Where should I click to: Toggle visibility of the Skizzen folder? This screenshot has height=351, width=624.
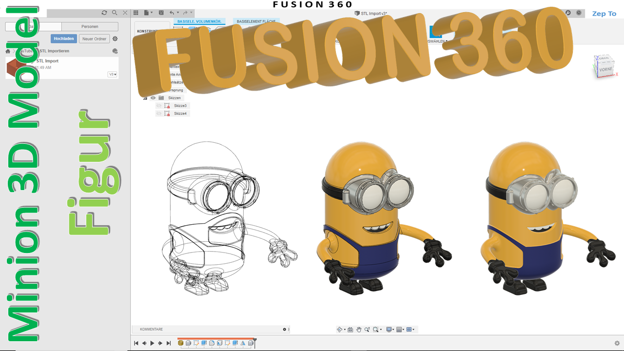tap(153, 98)
